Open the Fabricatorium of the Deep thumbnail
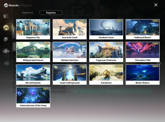This screenshot has width=165, height=122. tap(33, 95)
